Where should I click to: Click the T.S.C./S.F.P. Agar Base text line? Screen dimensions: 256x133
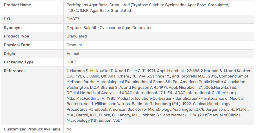tap(99, 11)
